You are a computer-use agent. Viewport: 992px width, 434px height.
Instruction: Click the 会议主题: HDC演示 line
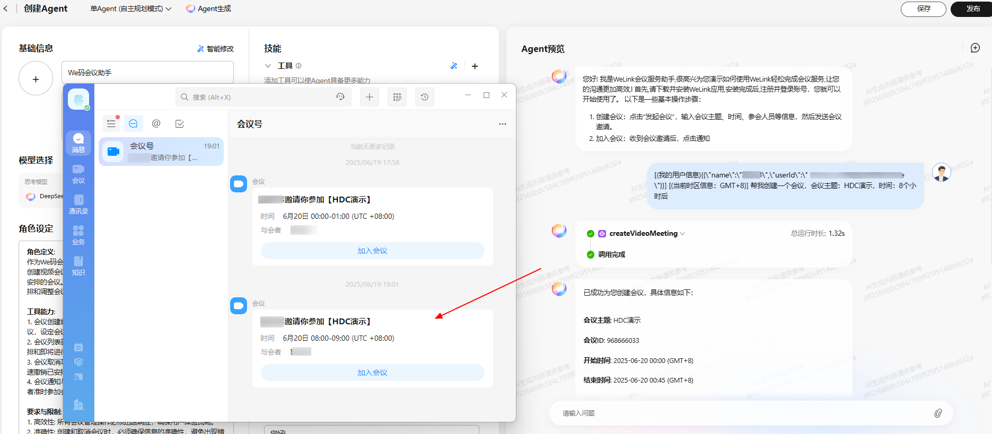[612, 321]
